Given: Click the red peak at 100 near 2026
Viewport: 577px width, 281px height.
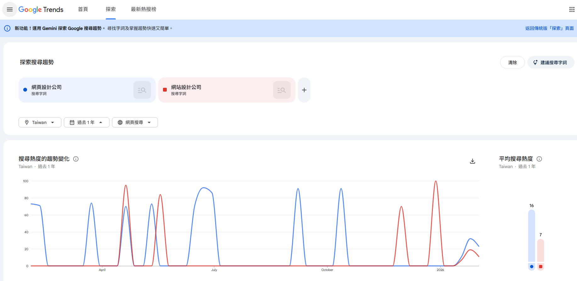Looking at the screenshot, I should 436,181.
